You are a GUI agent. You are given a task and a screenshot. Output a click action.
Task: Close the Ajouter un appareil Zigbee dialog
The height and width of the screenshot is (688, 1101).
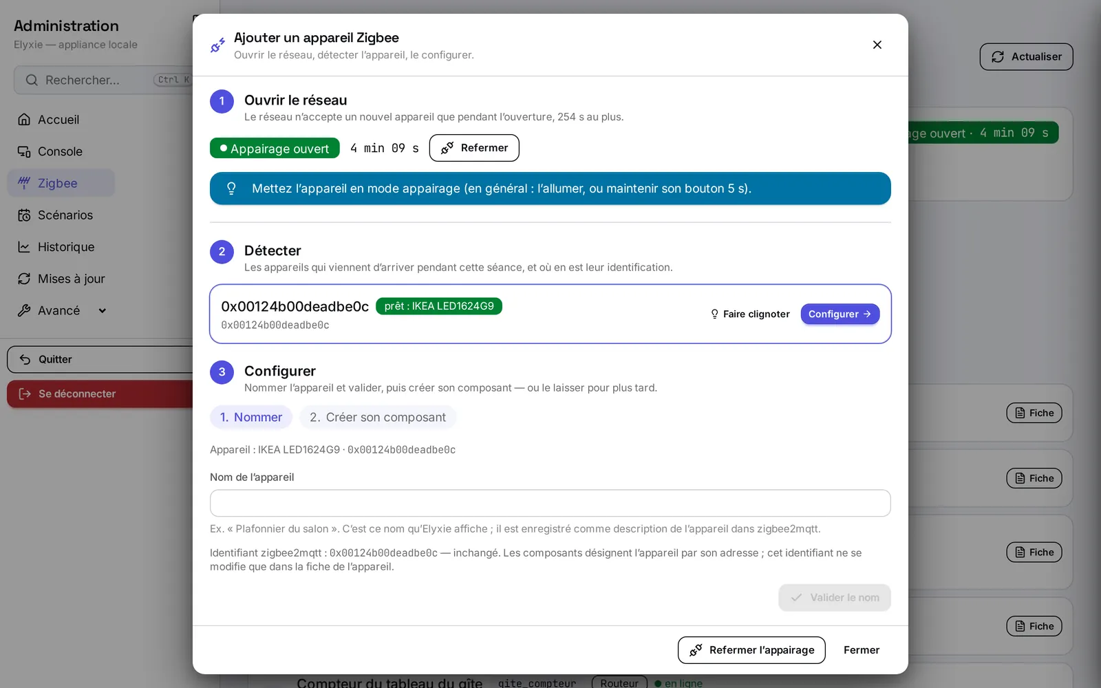point(877,45)
